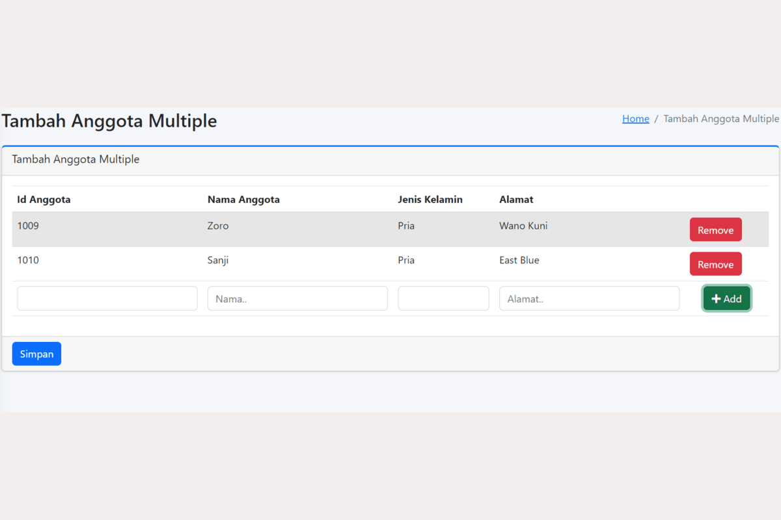781x520 pixels.
Task: Click the Alamat input field
Action: (589, 299)
